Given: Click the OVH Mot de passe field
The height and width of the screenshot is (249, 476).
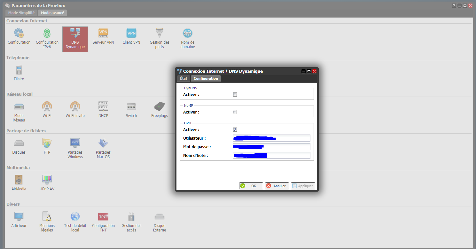Looking at the screenshot, I should (x=272, y=147).
